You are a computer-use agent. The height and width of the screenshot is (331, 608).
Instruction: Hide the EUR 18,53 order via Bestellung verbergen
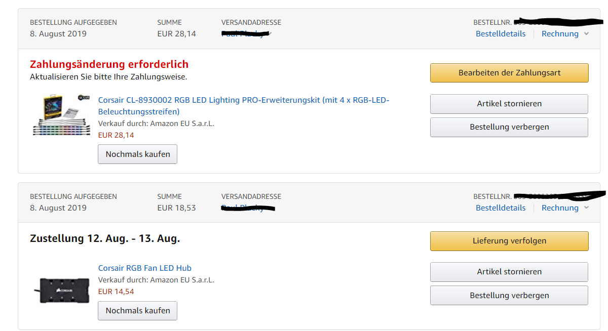click(x=509, y=296)
